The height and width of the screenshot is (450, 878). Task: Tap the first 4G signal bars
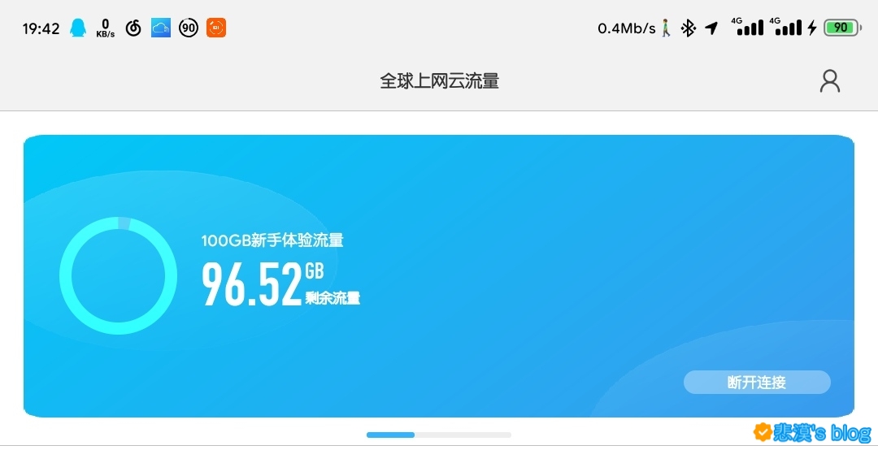tap(748, 26)
